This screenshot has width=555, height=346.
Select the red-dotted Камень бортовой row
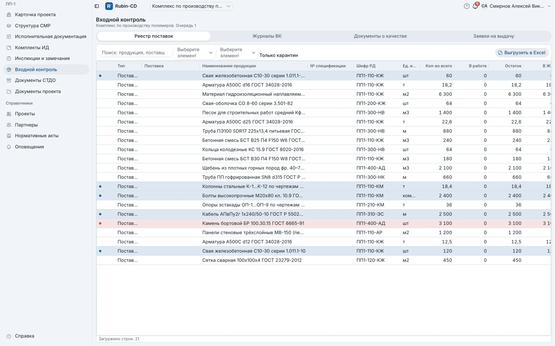(x=324, y=223)
